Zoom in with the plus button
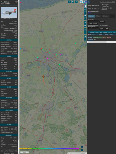Screen dimensions: 116x154 click(82, 147)
